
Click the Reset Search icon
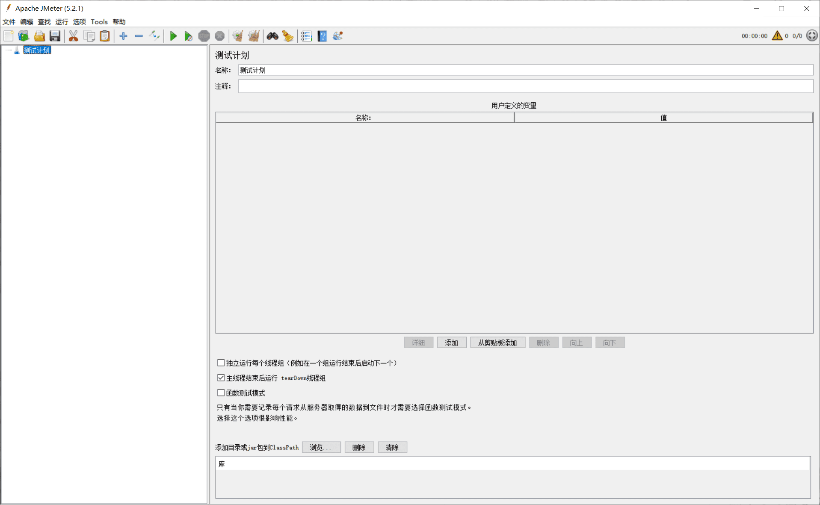tap(288, 36)
